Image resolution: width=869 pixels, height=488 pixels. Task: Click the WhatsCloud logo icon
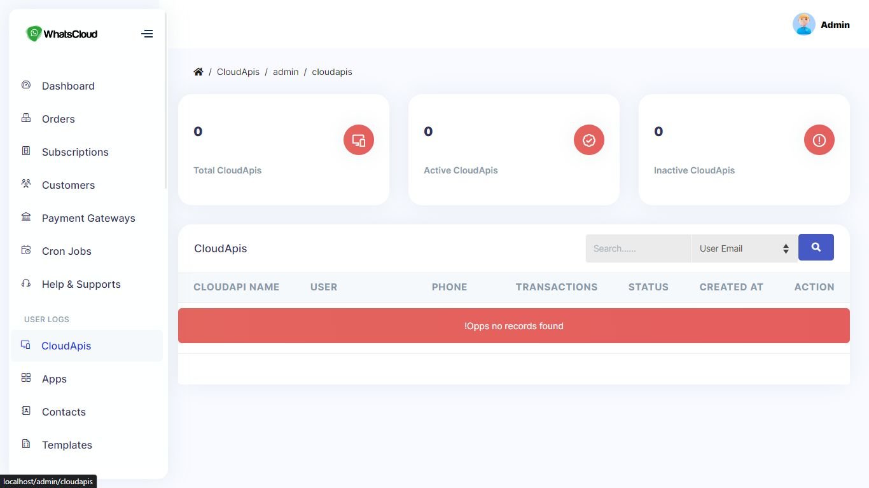34,33
